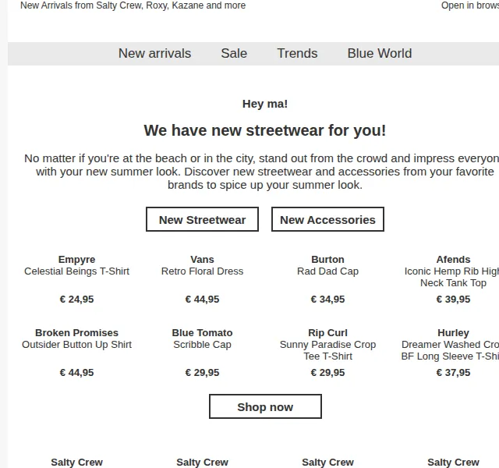Select the Burton brand name

(327, 260)
